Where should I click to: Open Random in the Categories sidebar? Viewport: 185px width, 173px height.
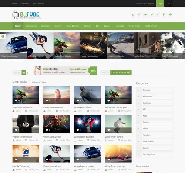click(x=147, y=135)
